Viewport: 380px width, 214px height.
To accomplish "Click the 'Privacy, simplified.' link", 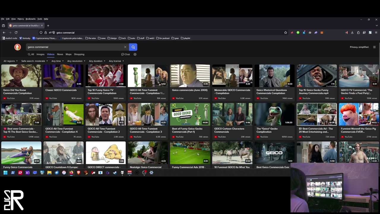I will pos(359,47).
